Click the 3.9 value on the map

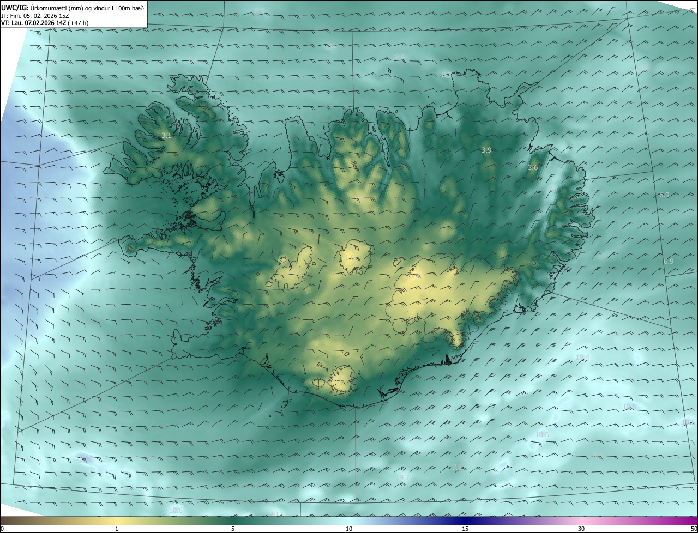(x=486, y=149)
